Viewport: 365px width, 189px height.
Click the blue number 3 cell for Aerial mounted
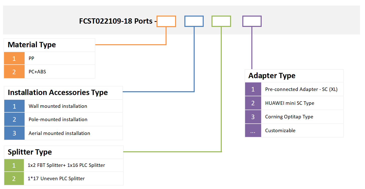coord(14,133)
